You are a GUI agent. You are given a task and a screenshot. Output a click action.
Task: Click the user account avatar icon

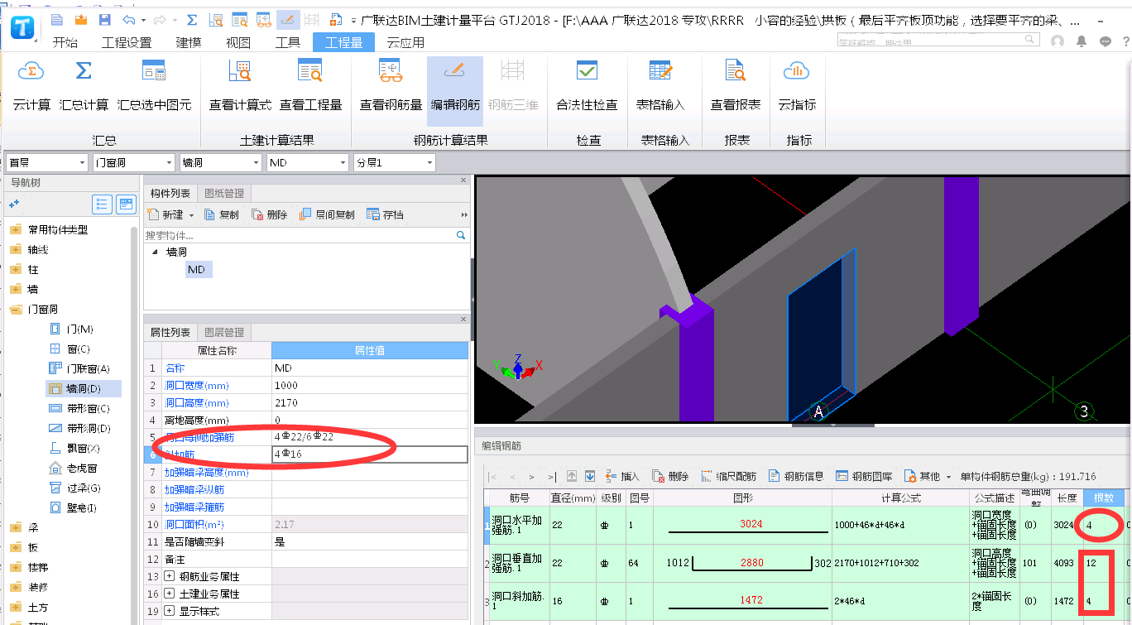1058,41
